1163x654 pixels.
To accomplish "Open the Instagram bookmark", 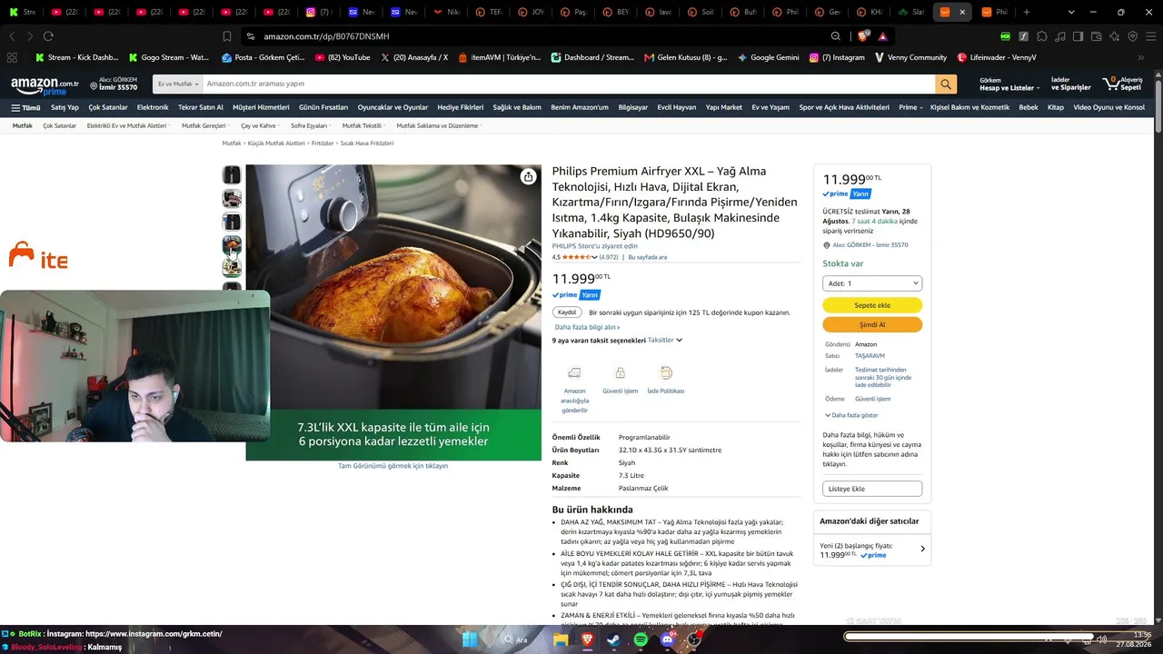I will (x=837, y=57).
